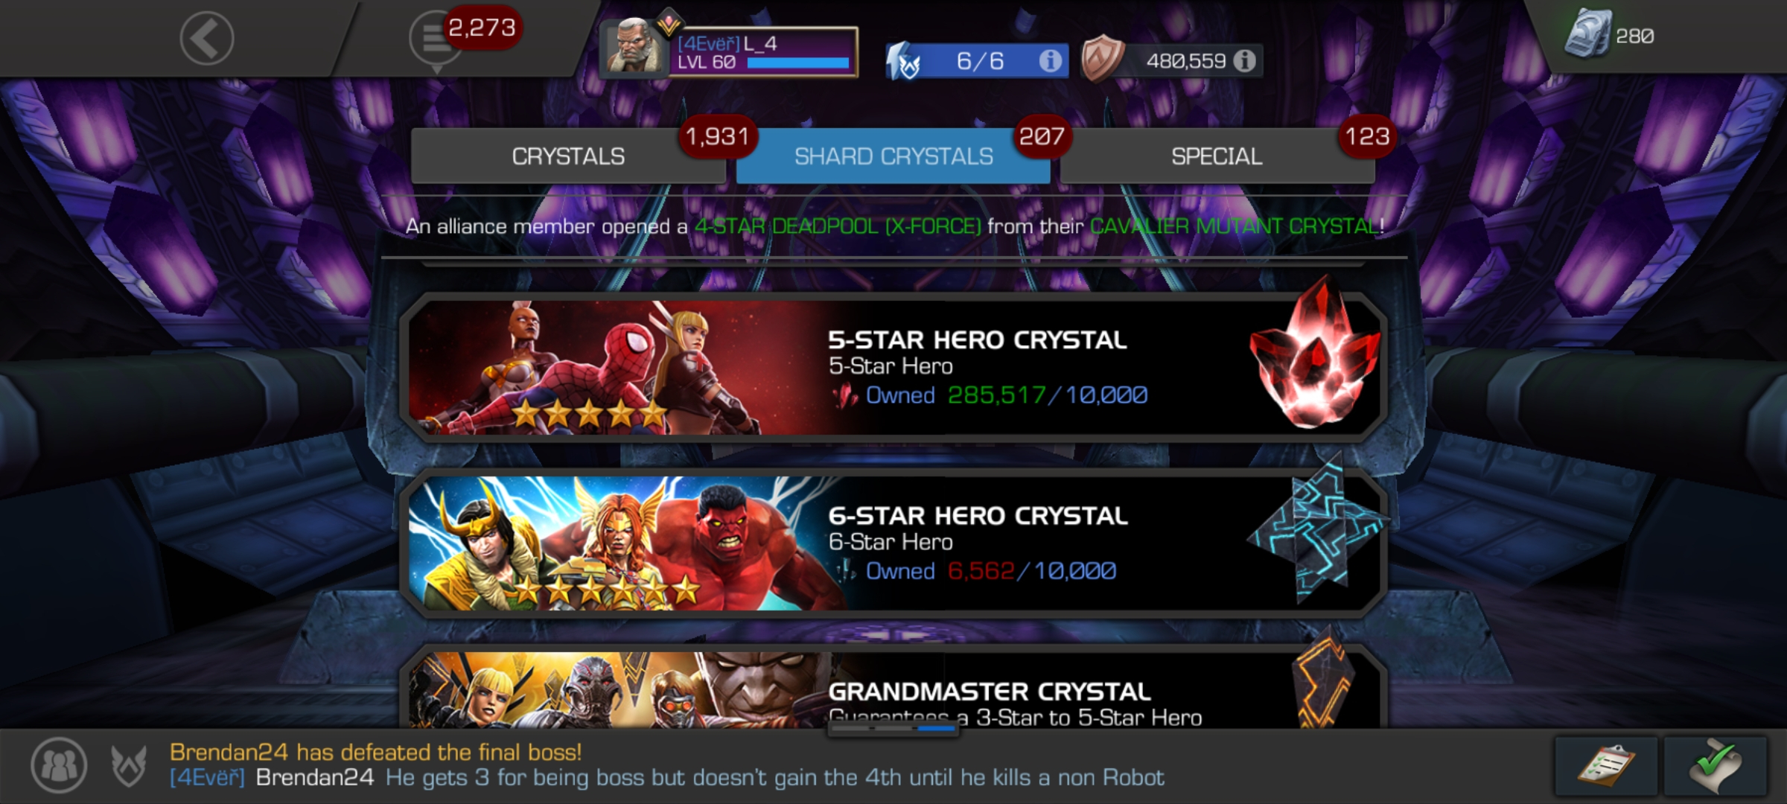Open the alliance members chat icon
1787x804 pixels.
point(59,765)
